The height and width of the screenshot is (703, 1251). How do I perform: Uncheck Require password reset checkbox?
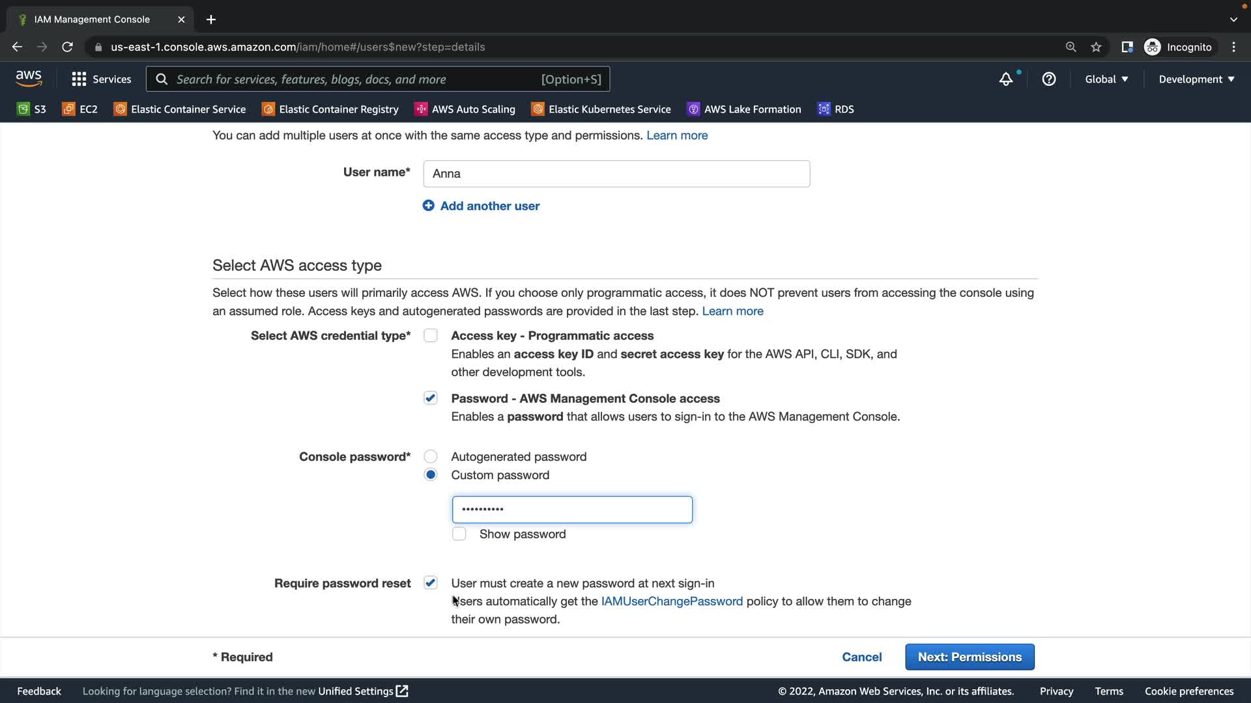pos(431,583)
